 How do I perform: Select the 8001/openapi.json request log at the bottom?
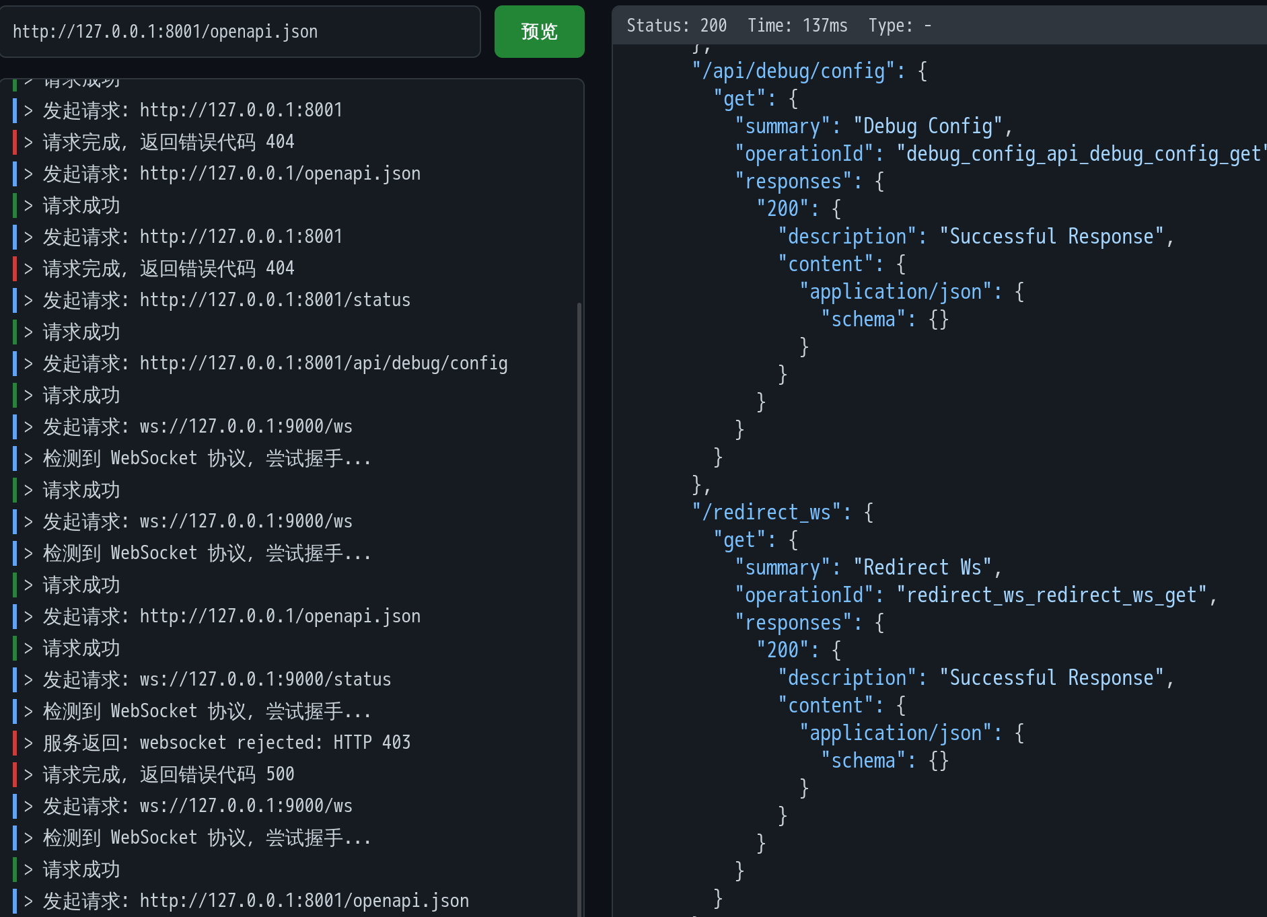(256, 900)
